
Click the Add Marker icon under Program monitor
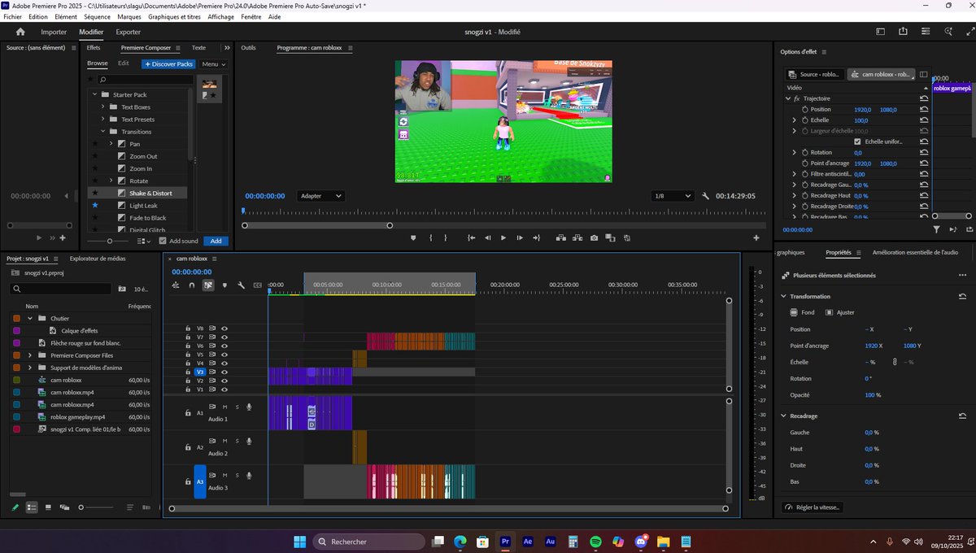[x=413, y=237]
